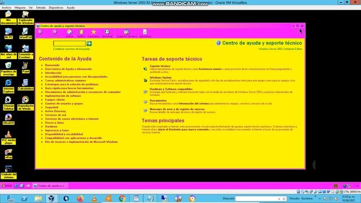Screen dimensions: 361x203
Task: Open Archivo menu in VirtualBox
Action: coord(6,7)
